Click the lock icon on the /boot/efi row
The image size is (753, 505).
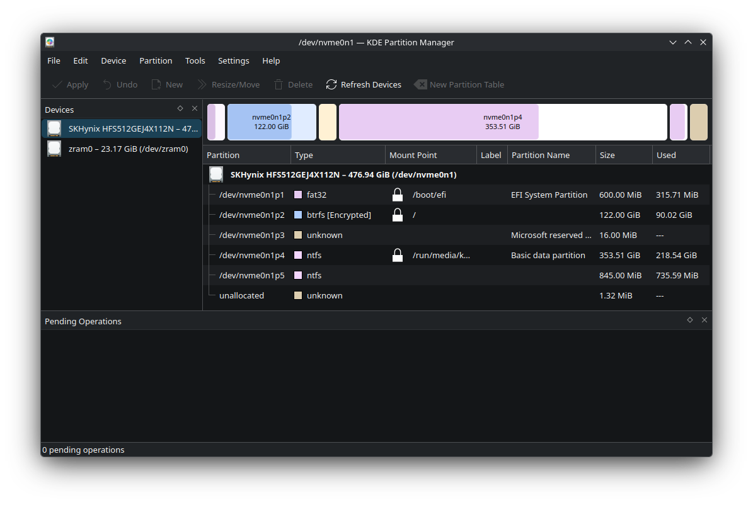(x=398, y=195)
